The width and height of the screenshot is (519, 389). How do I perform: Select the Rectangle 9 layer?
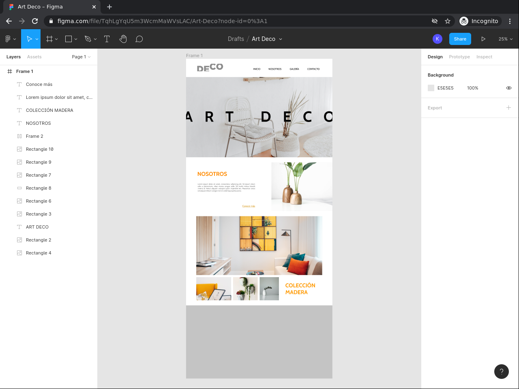pos(49,162)
